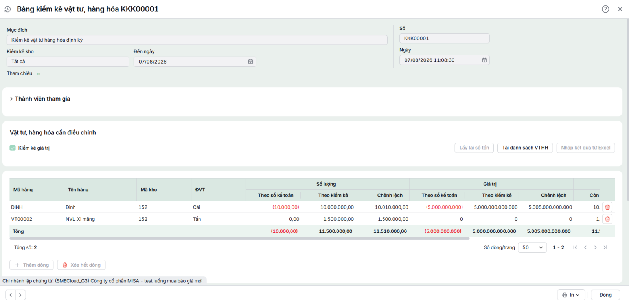Open the calendar picker for Ngày field
629x302 pixels.
pyautogui.click(x=484, y=60)
